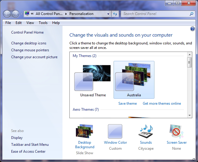Click the My Themes (2) group header
Viewport: 198px width, 162px height.
[84, 56]
